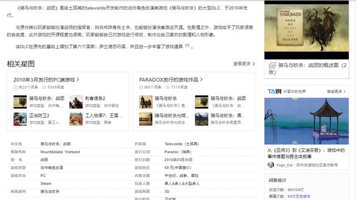
Task: Open the 骑马与砍杀 entry title in PARADOX list
Action: 166,98
